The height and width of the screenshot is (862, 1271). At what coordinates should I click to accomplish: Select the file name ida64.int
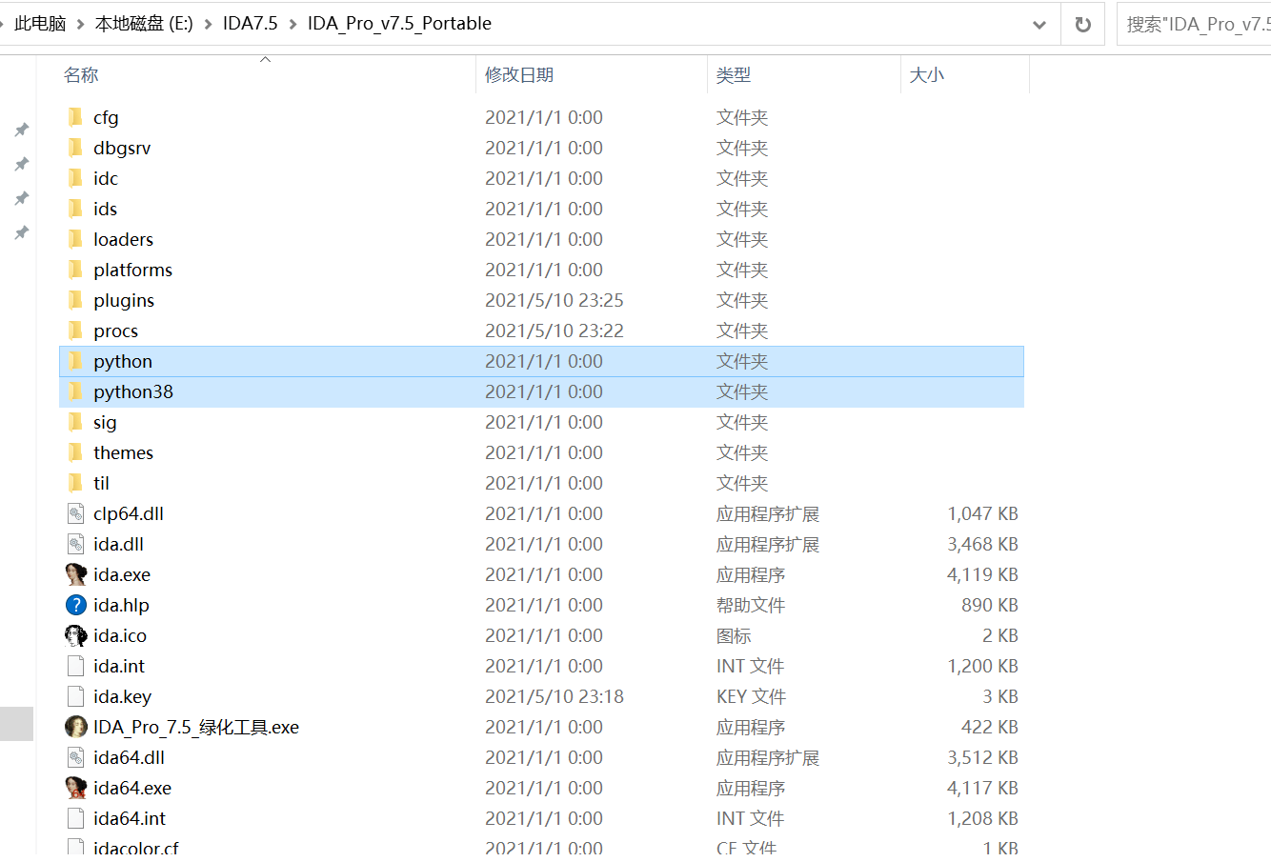(x=130, y=818)
